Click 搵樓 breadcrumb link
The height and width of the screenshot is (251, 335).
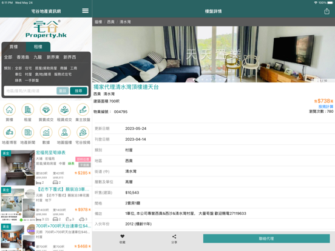click(98, 22)
